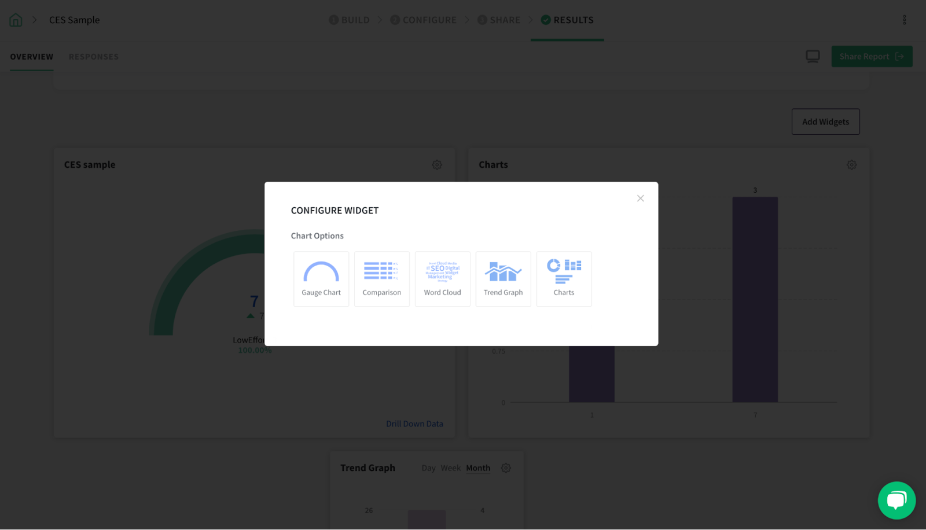The width and height of the screenshot is (926, 530).
Task: Click the Trend Graph widget title
Action: [x=368, y=468]
